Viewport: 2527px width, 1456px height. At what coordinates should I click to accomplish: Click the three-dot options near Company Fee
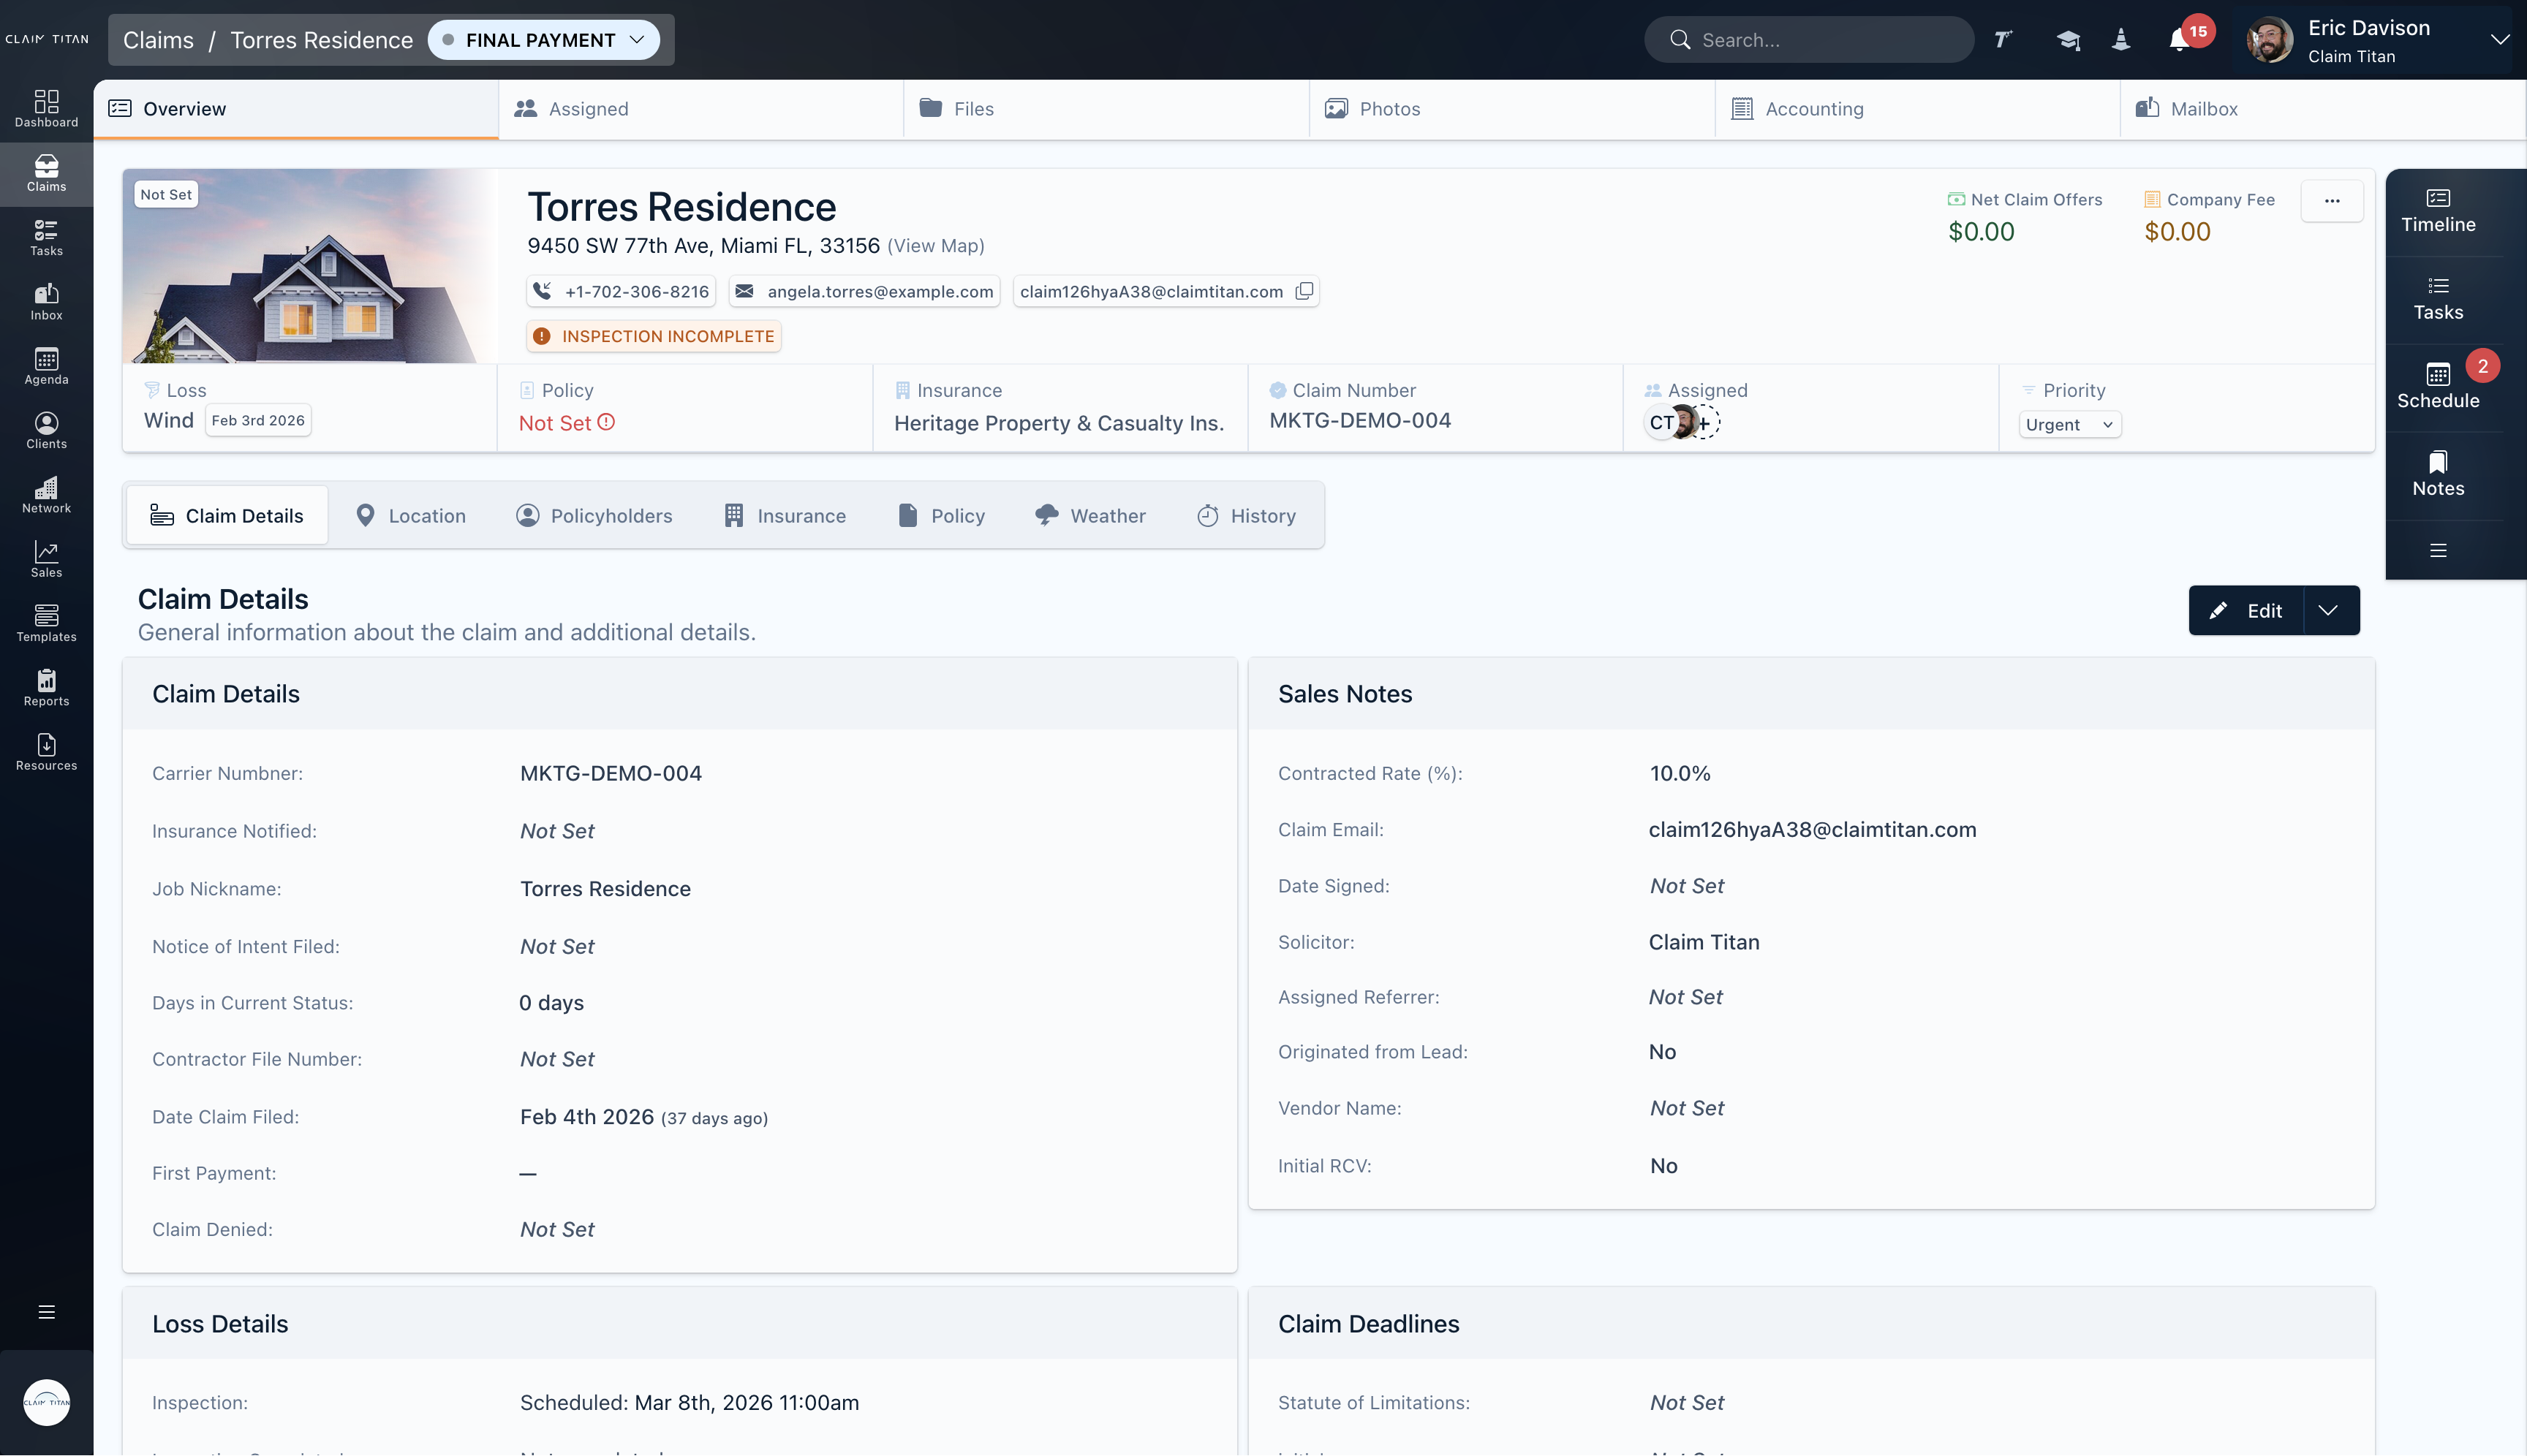[x=2332, y=200]
